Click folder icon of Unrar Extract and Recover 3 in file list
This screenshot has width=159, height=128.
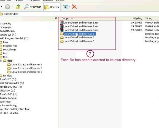pos(62,41)
